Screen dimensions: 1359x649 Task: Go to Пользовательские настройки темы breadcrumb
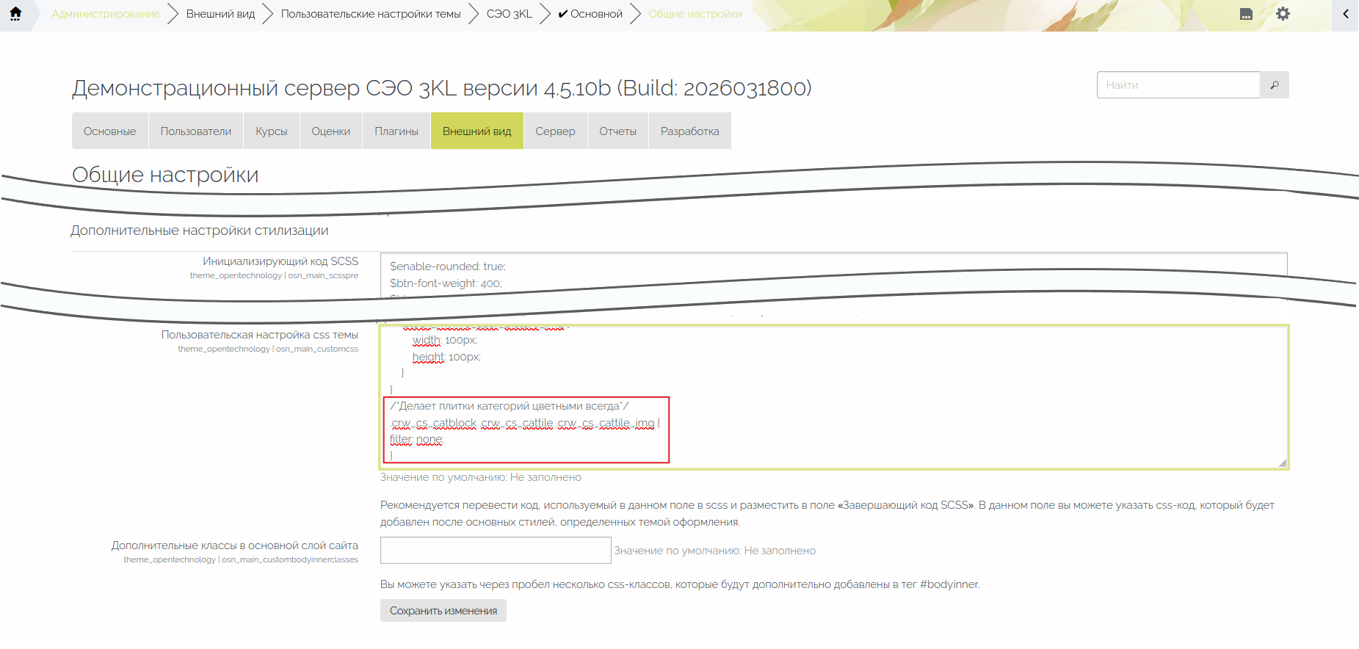371,14
